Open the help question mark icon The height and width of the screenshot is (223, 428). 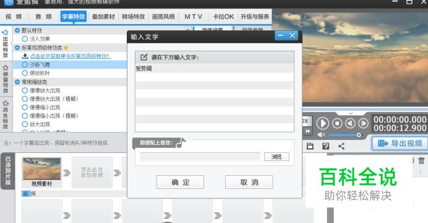(326, 146)
